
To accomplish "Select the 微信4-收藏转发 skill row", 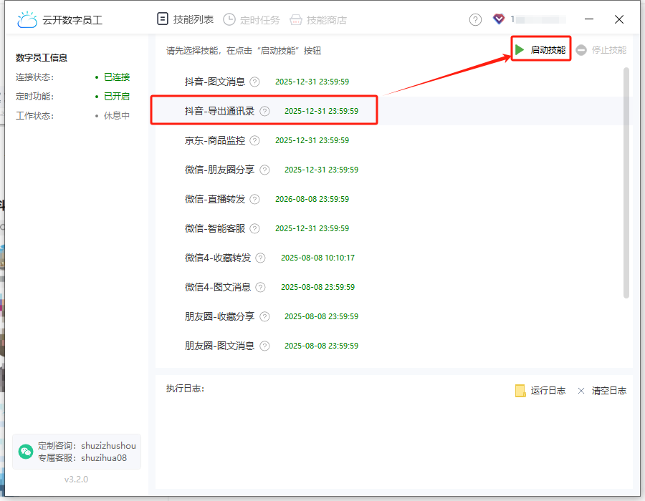I will click(x=218, y=258).
